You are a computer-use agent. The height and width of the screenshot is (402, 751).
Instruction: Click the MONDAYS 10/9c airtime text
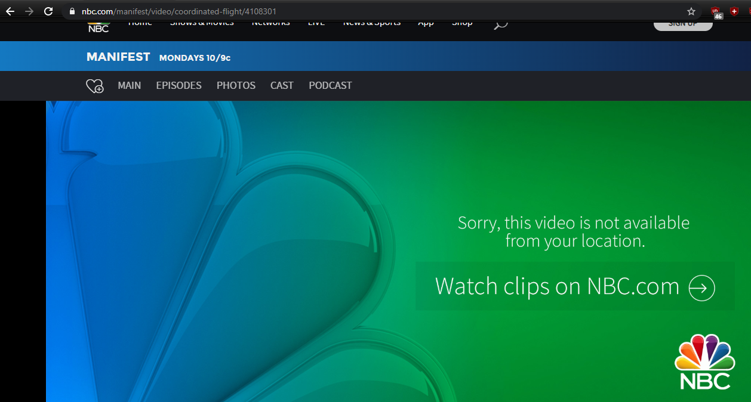(195, 58)
